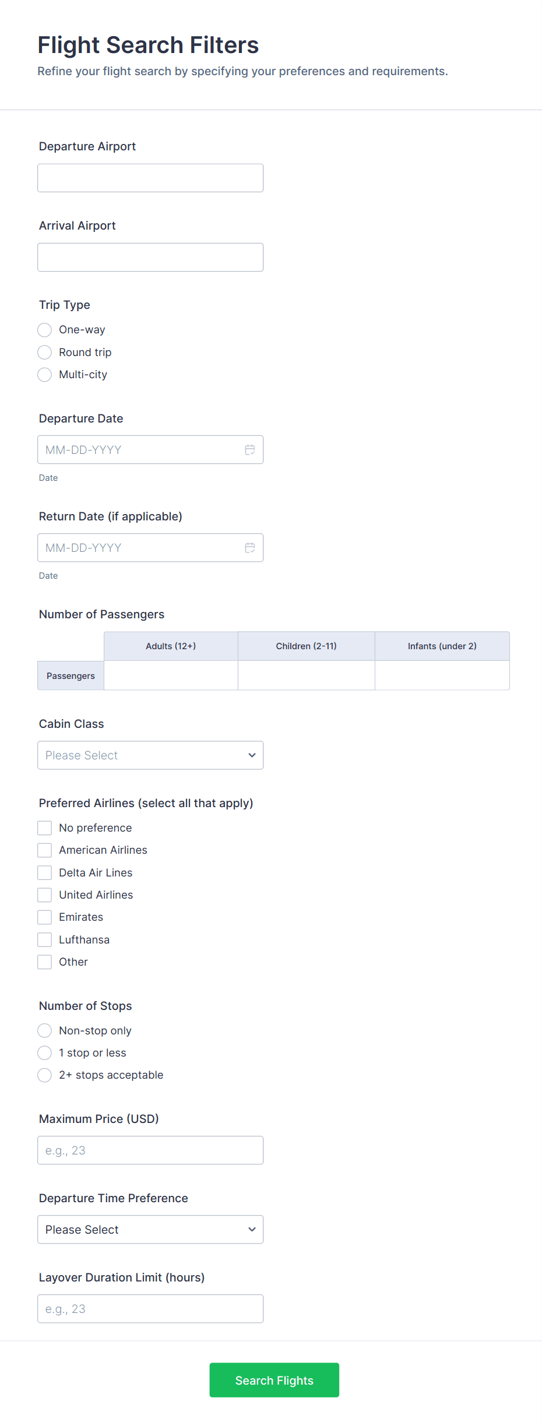Click the Adults (12+) passenger cell
This screenshot has height=1426, width=542.
point(171,675)
